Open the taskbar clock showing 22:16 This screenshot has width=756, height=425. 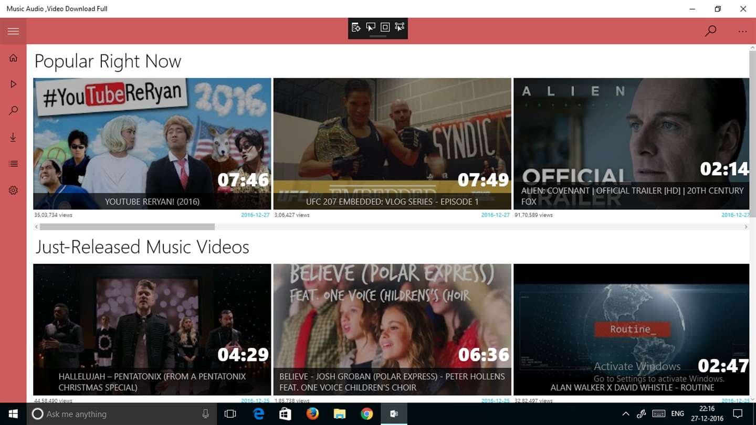click(707, 414)
